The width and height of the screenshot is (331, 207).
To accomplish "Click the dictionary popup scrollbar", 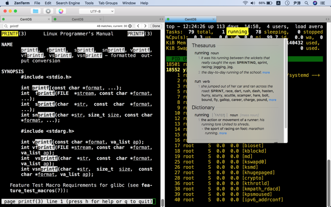I will 286,84.
